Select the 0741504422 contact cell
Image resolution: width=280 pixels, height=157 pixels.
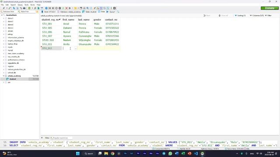click(x=112, y=44)
